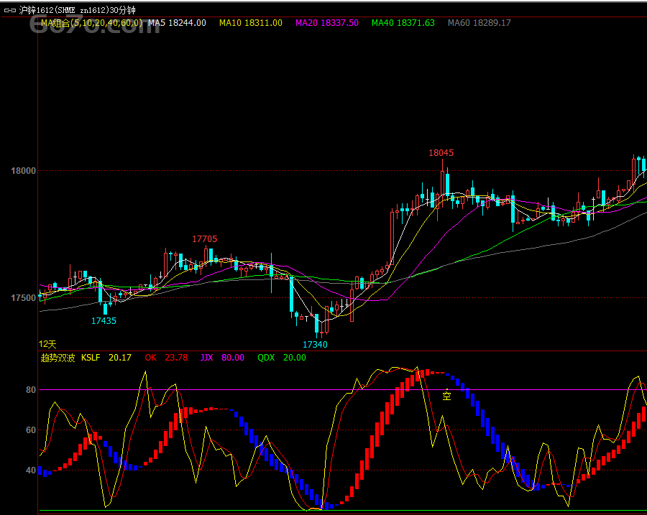Viewport: 647px width, 515px height.
Task: Click the green MA40 legend entry
Action: pyautogui.click(x=403, y=23)
